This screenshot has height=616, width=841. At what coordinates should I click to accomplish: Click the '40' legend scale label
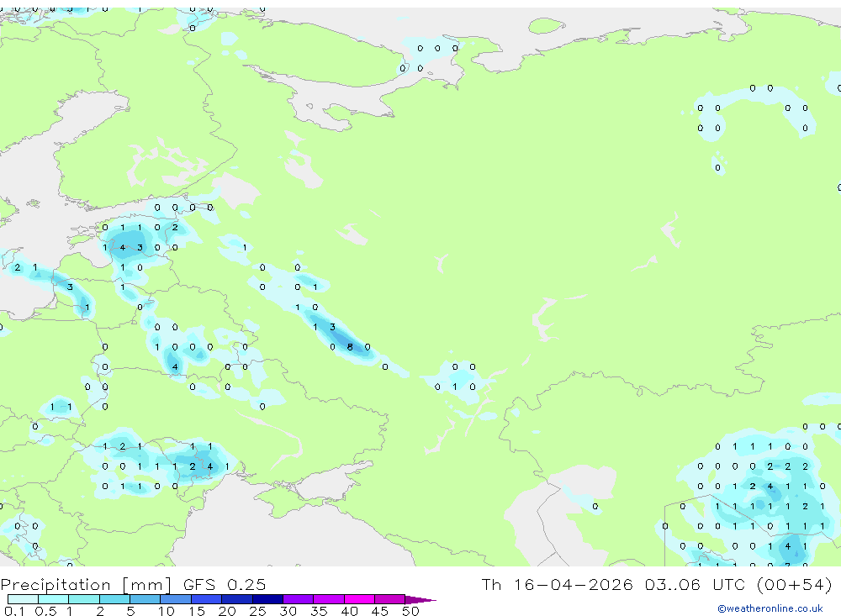coord(349,611)
